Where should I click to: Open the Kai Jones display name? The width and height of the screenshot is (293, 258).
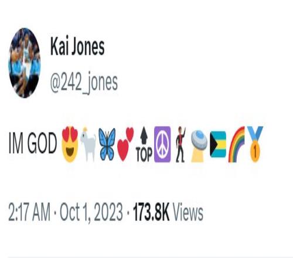pyautogui.click(x=77, y=46)
